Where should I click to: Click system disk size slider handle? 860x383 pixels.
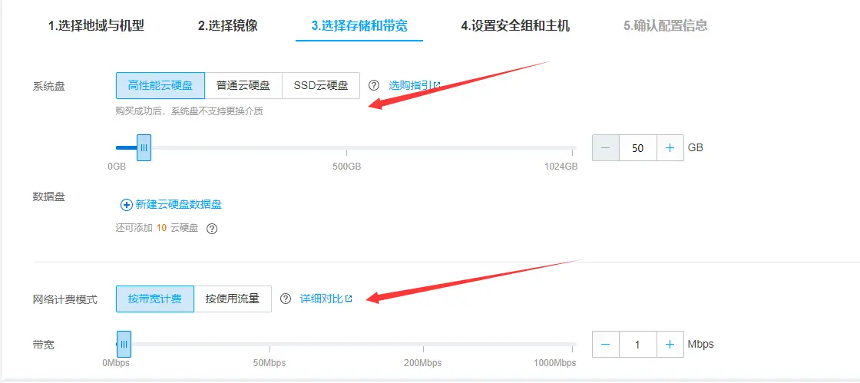click(144, 147)
